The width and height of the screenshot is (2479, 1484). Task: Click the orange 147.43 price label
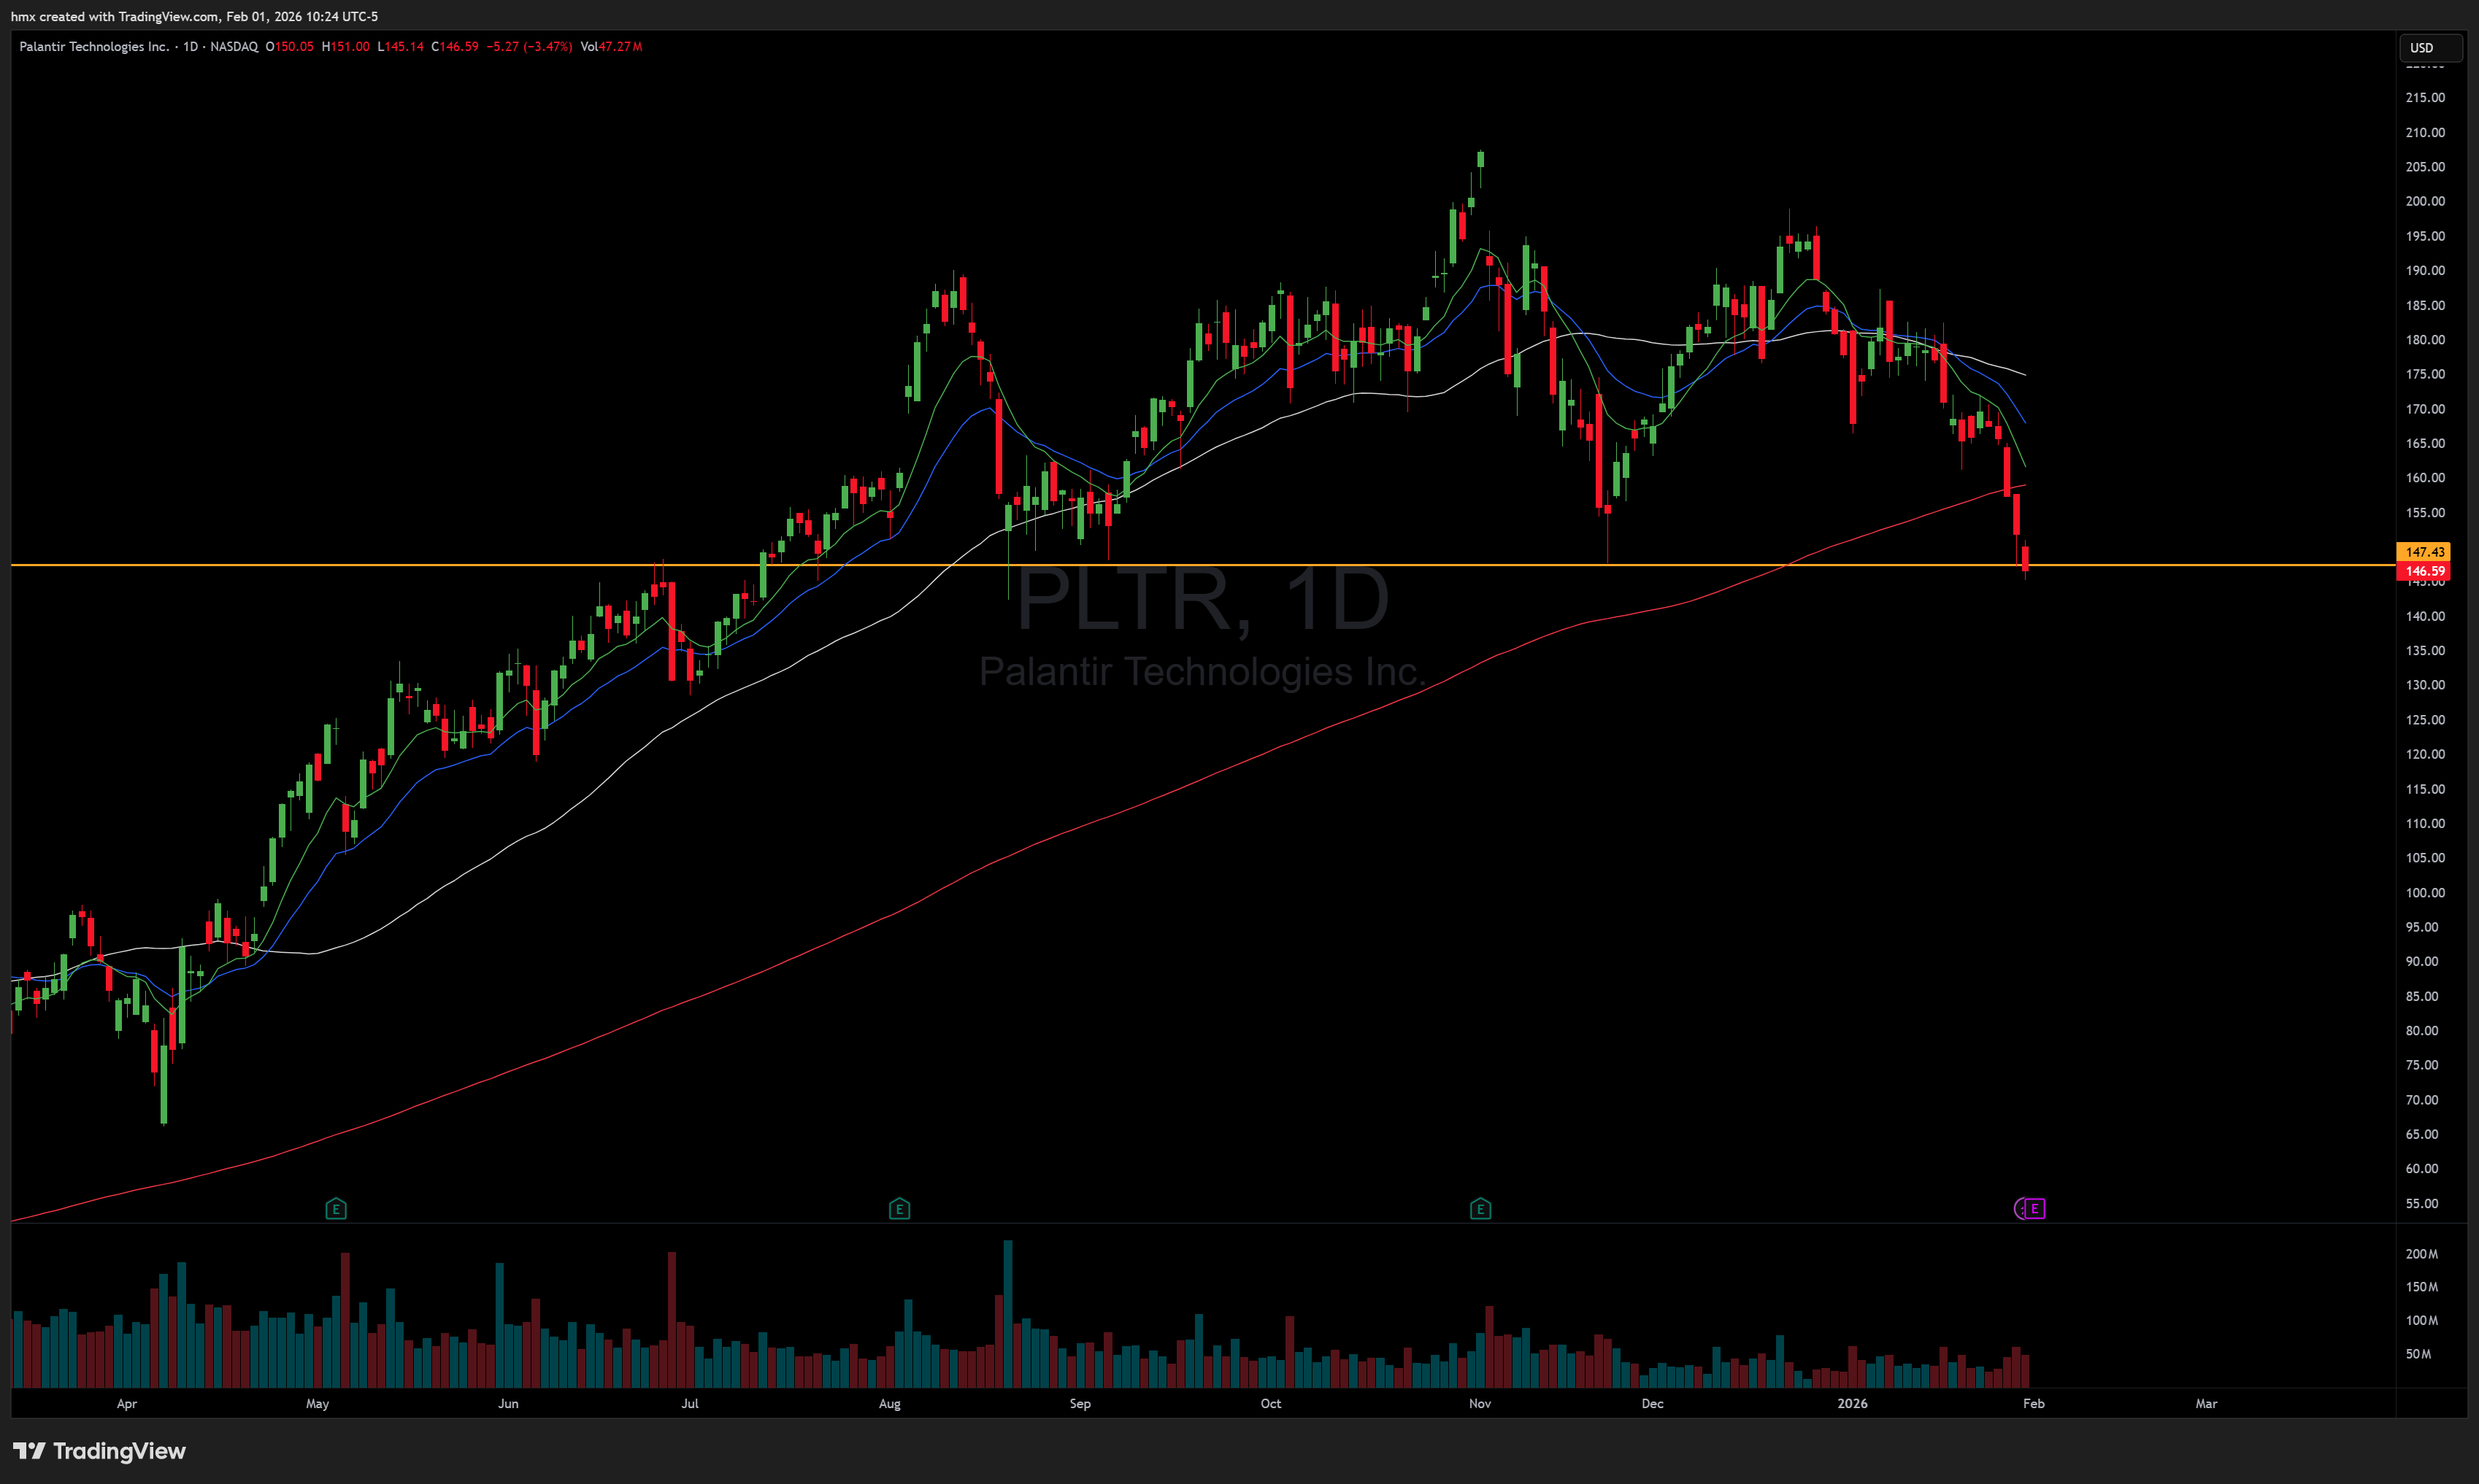tap(2424, 552)
